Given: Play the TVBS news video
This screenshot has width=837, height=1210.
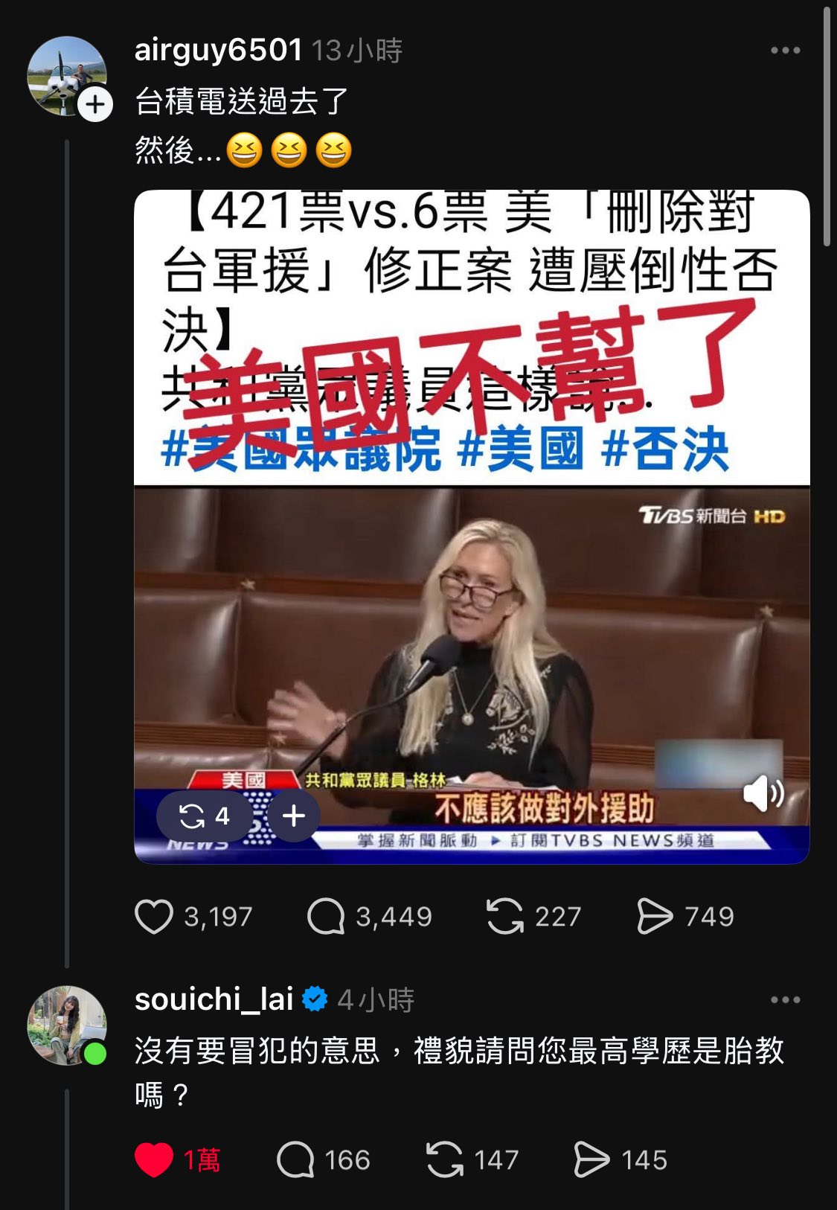Looking at the screenshot, I should (x=472, y=673).
